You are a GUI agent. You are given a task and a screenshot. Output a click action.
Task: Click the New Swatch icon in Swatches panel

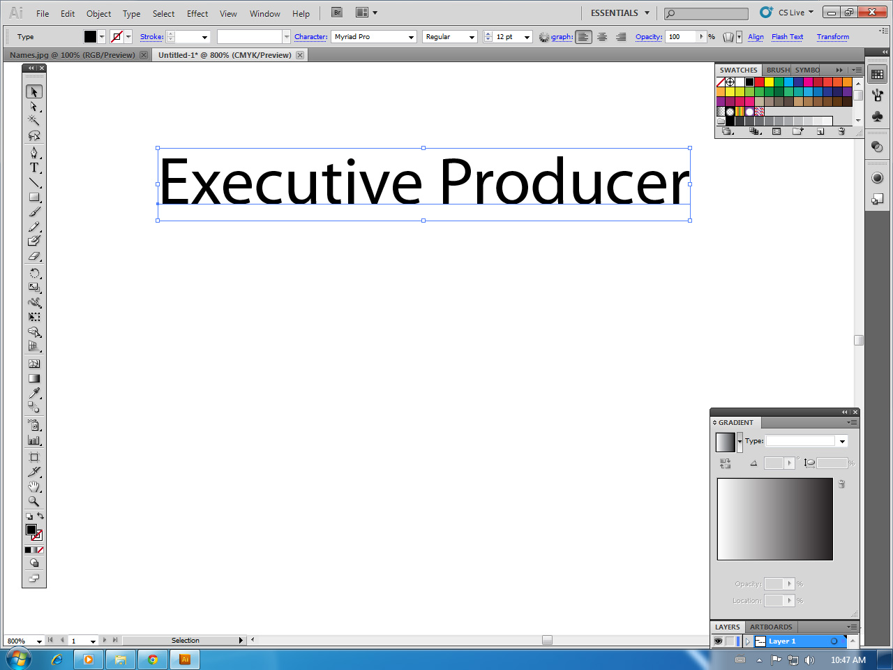tap(819, 131)
